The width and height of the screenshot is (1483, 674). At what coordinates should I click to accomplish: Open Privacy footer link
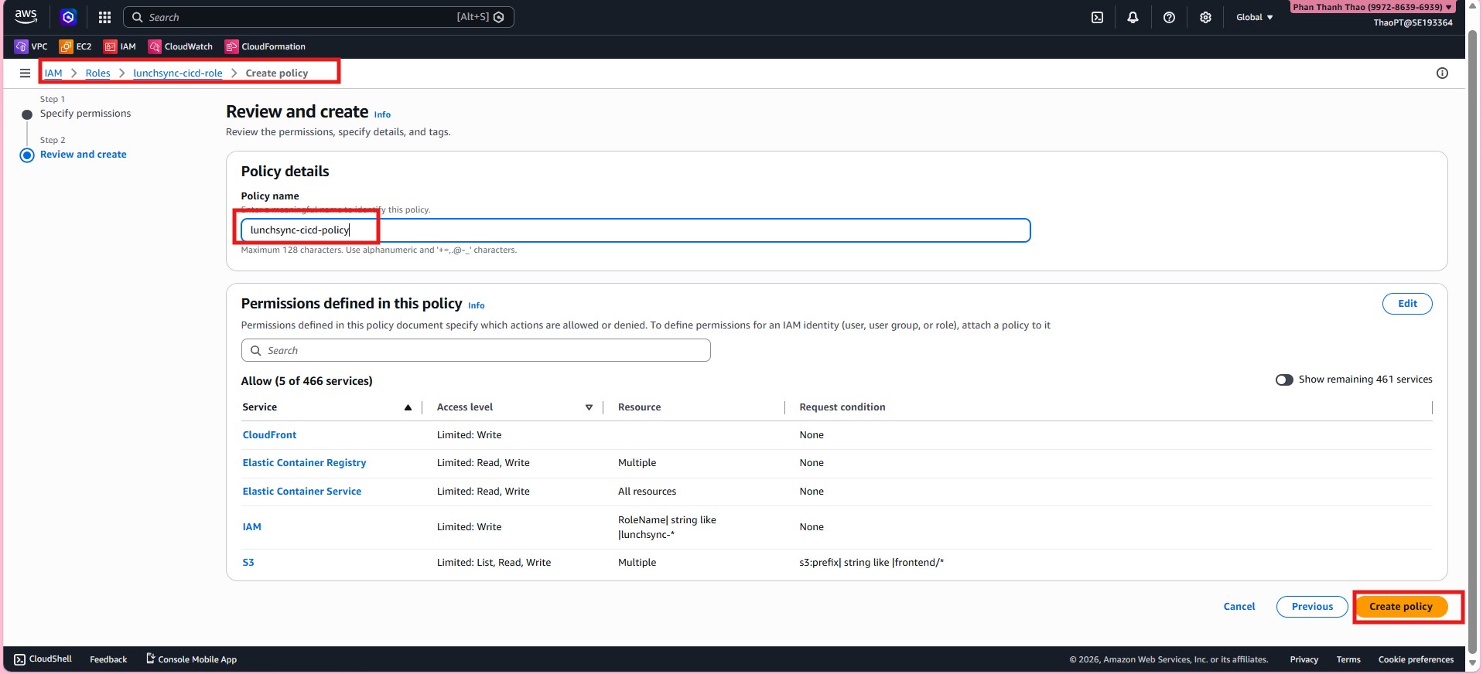click(1304, 659)
